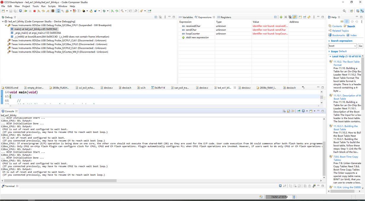Collapse C28xx_CPU1 thread node
The image size is (365, 201).
coord(6,25)
